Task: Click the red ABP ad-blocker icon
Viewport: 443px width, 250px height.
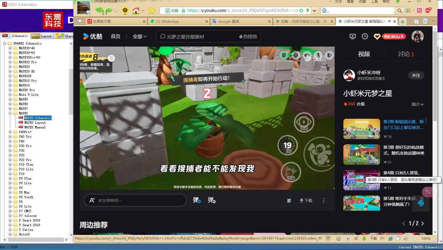Action: 428,10
